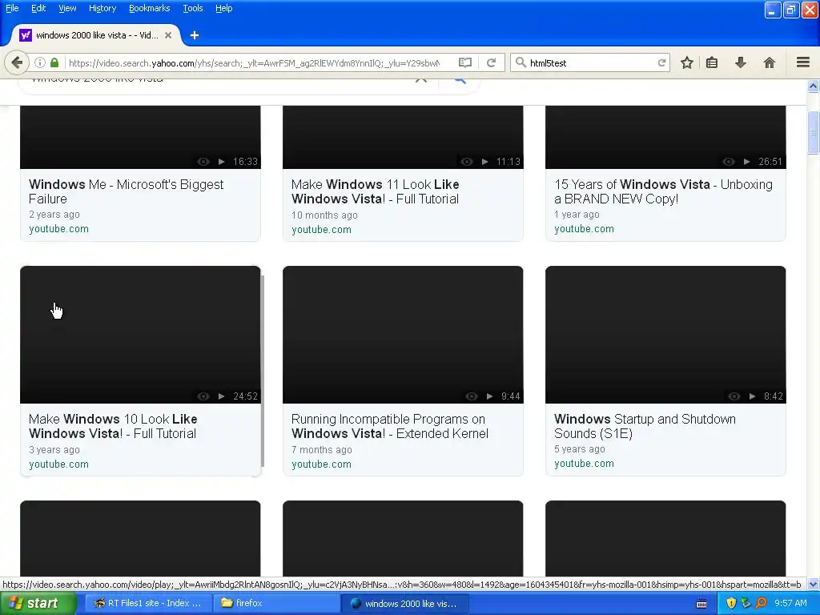820x615 pixels.
Task: Toggle Reader View icon in address bar
Action: 465,62
